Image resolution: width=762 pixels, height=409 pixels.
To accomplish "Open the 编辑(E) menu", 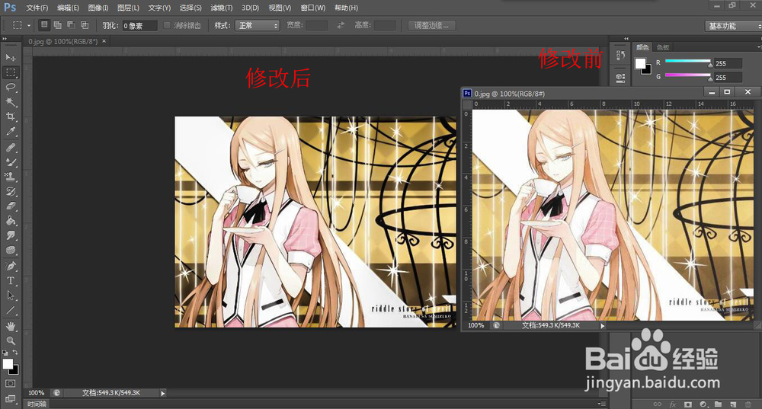I will point(68,8).
